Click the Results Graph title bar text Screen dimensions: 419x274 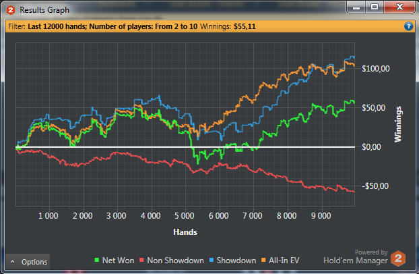point(44,10)
